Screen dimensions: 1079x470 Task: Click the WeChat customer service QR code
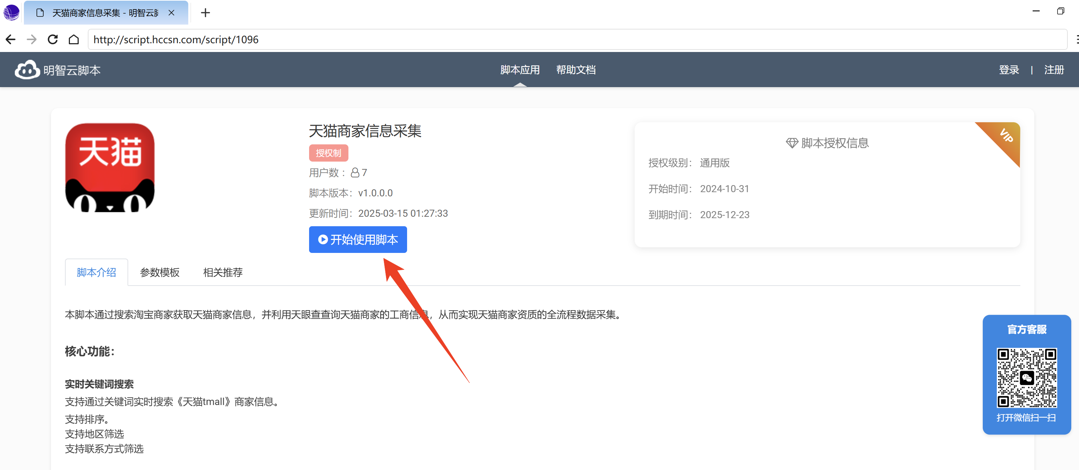point(1027,378)
